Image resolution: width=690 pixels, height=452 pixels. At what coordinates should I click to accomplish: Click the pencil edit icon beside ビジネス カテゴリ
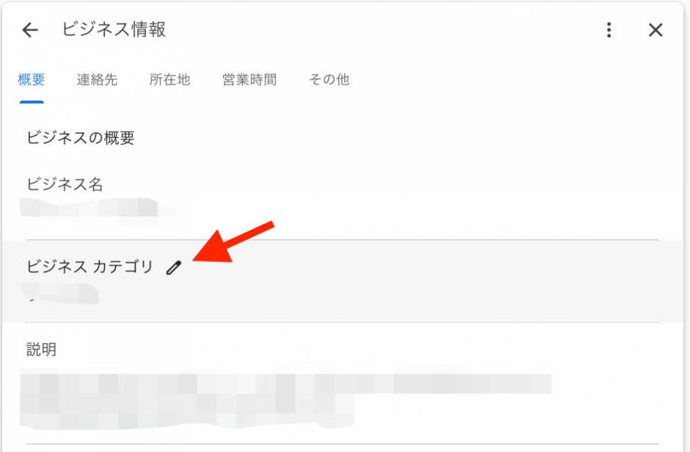tap(174, 267)
